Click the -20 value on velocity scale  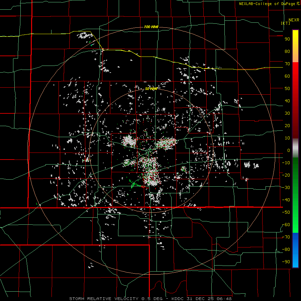point(286,175)
